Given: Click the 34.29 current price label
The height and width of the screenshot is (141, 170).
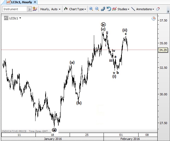Looking at the screenshot, I should point(162,50).
